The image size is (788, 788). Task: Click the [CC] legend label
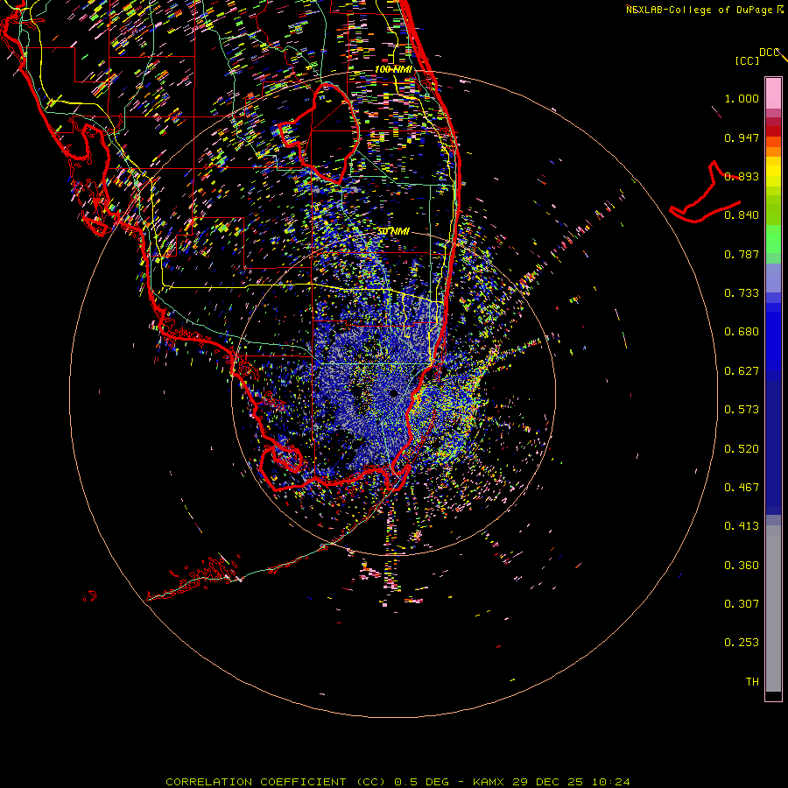747,60
